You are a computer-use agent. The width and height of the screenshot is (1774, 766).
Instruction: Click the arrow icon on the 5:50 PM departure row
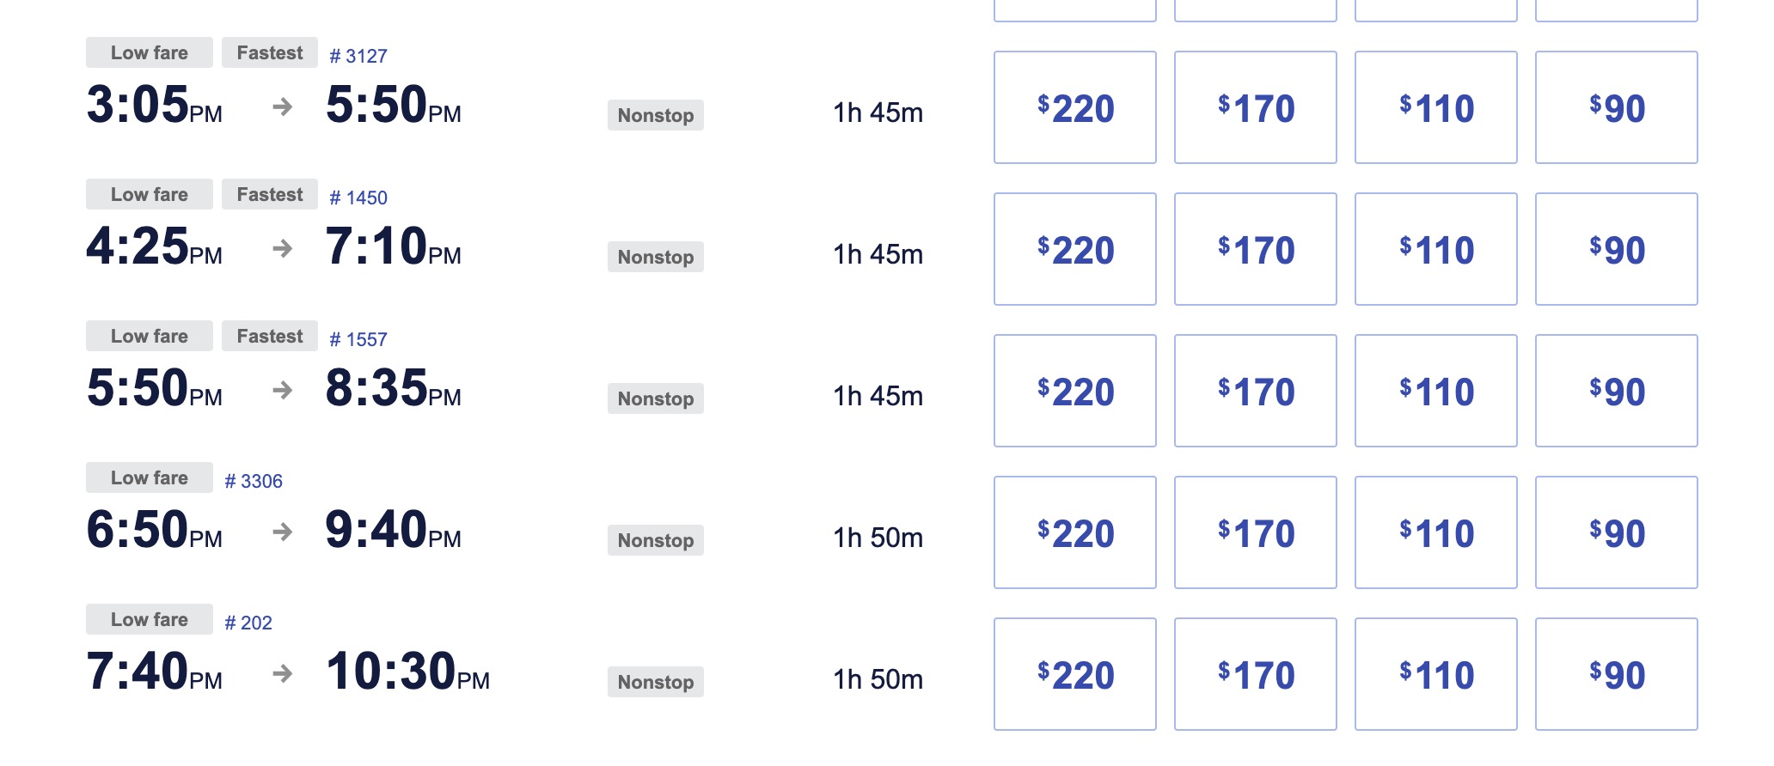pyautogui.click(x=283, y=391)
